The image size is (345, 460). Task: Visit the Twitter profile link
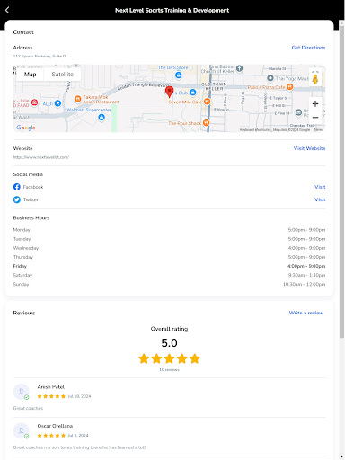tap(320, 199)
